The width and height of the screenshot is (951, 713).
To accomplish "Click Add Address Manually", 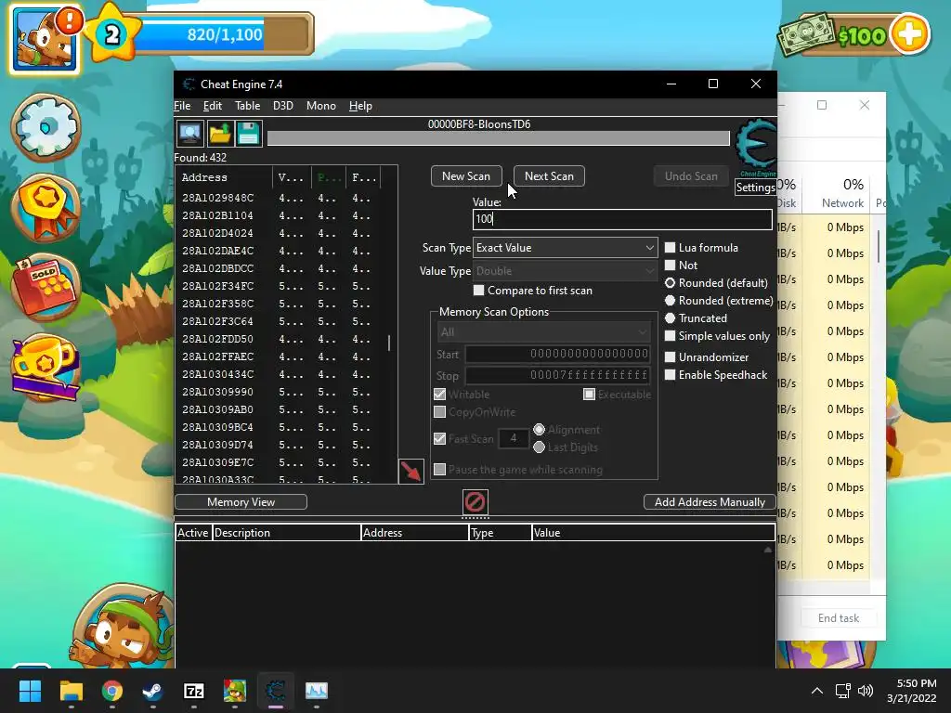I will coord(710,502).
